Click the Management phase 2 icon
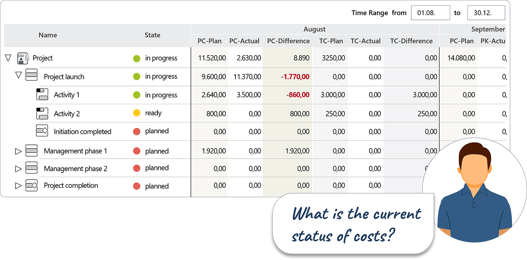Viewport: 527px width, 260px height. [x=31, y=168]
